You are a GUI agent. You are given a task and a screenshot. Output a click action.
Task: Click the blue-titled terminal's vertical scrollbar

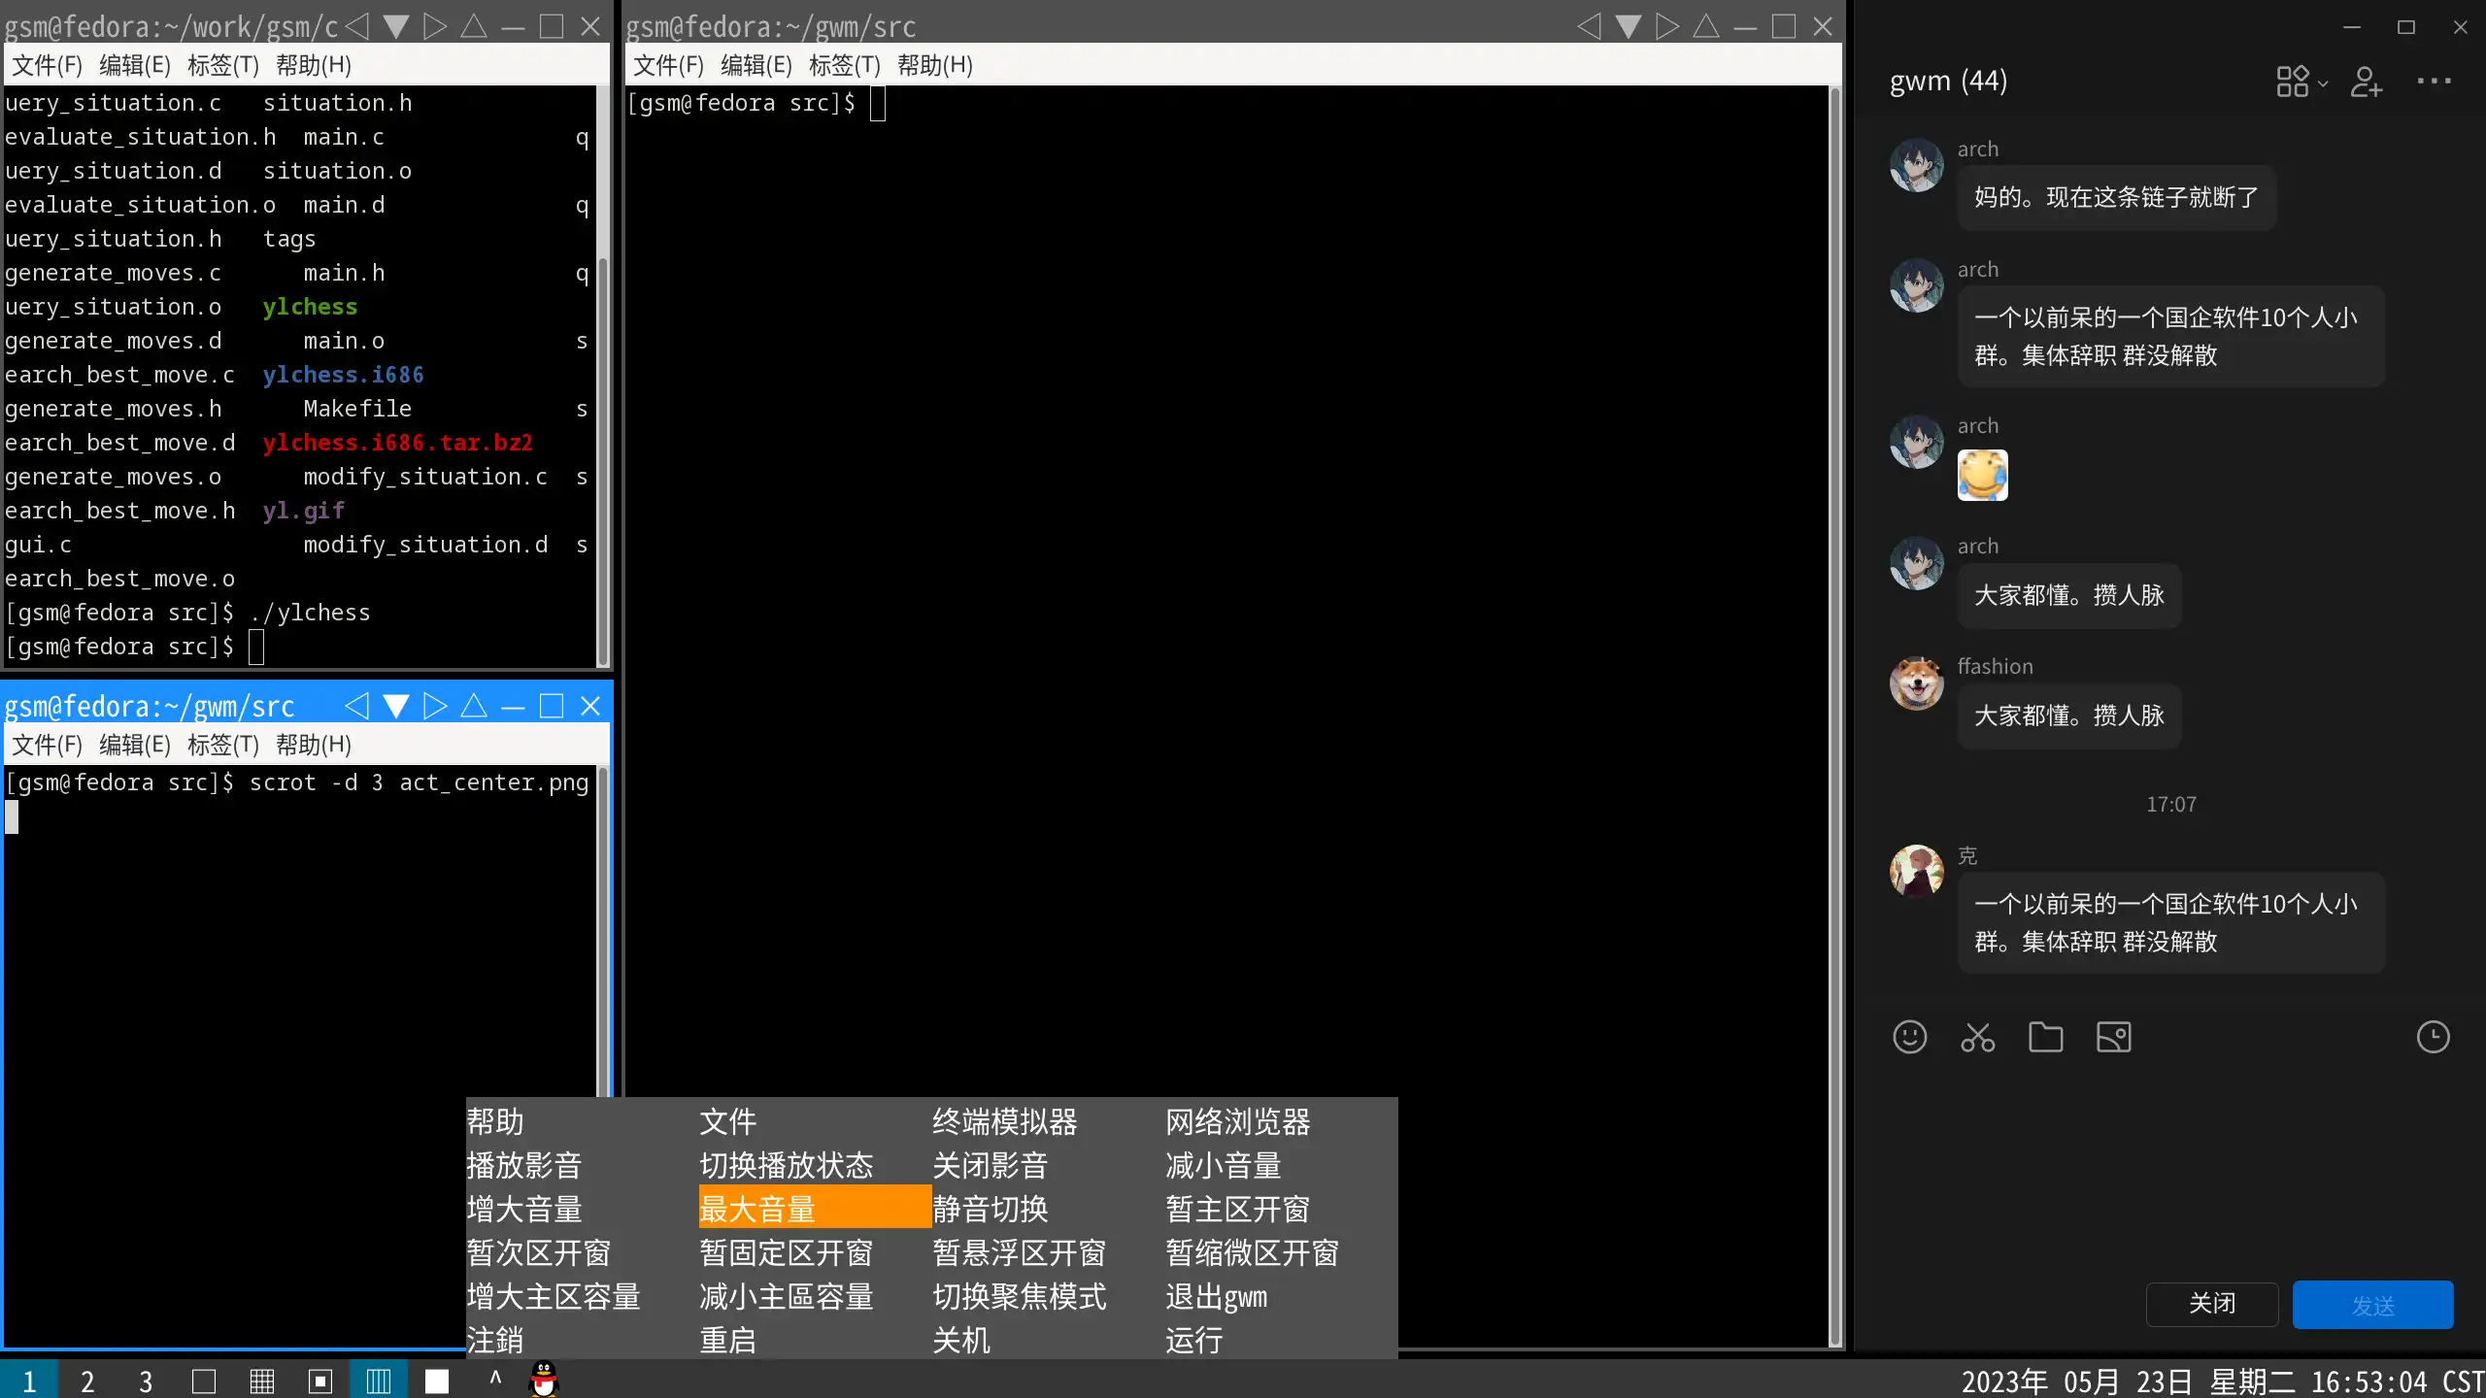[602, 932]
